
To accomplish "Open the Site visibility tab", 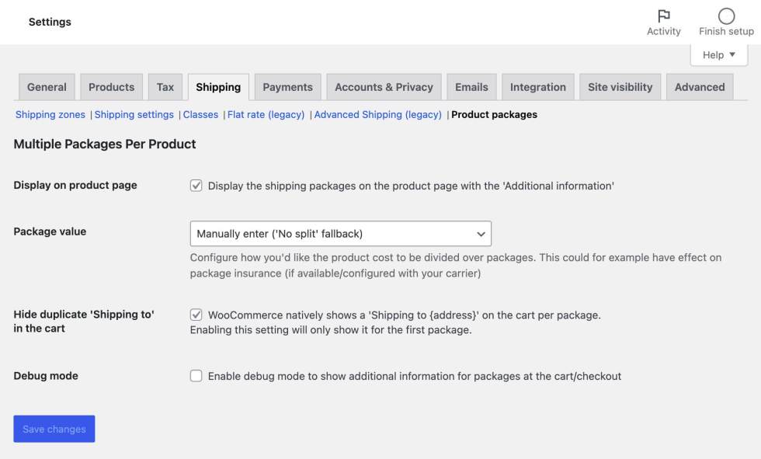I will tap(620, 87).
